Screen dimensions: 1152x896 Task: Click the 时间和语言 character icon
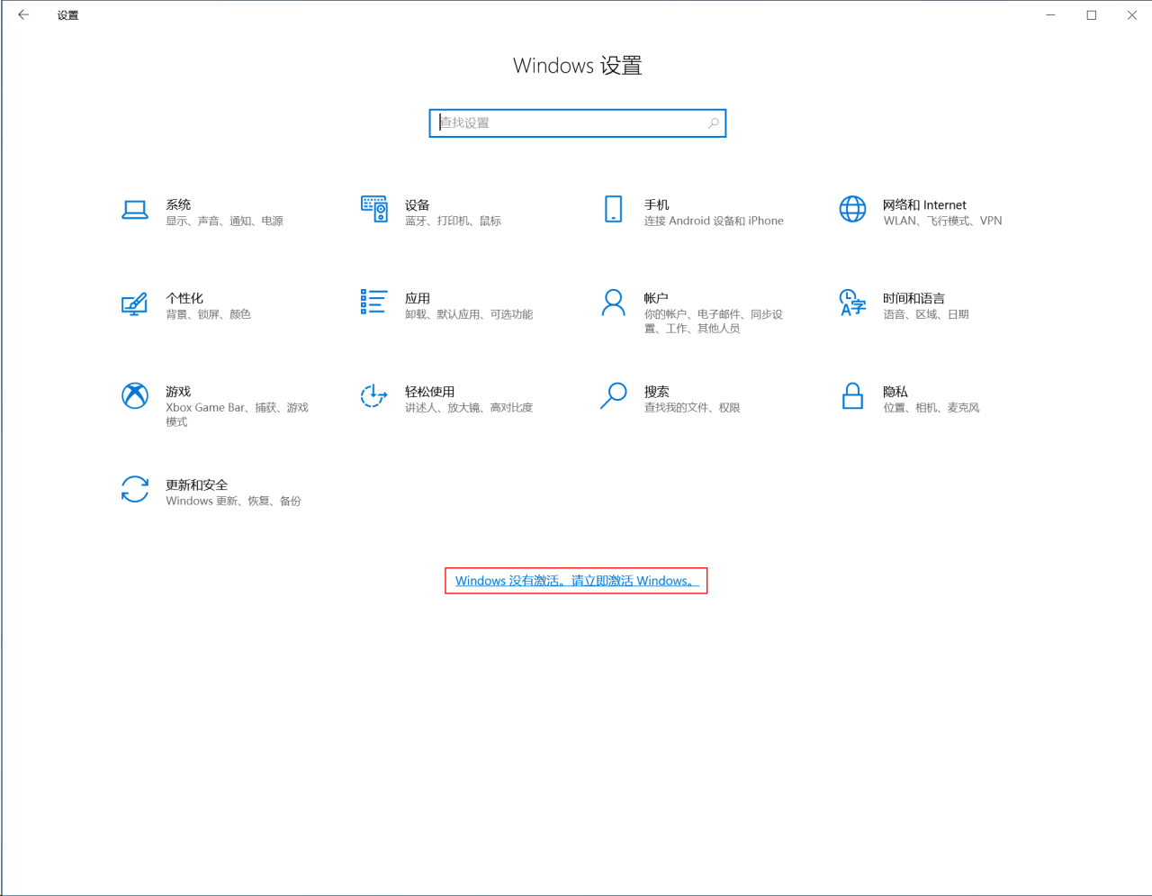pos(852,303)
